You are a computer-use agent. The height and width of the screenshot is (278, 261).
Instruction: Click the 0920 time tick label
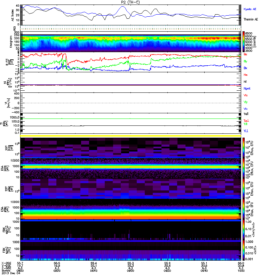167,271
